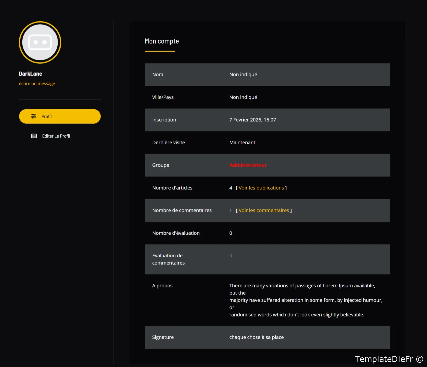Click the Nombre d'évaluation row label

(176, 233)
